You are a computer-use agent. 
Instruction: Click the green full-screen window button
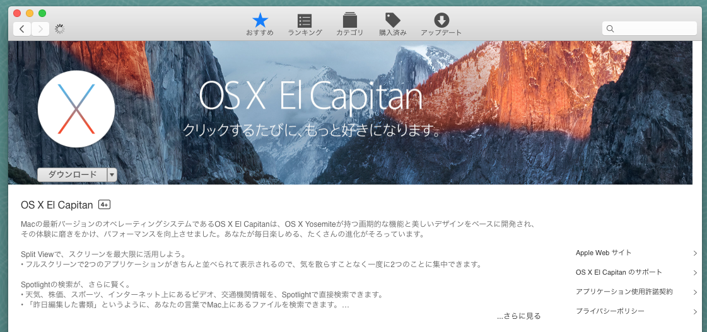click(x=42, y=13)
